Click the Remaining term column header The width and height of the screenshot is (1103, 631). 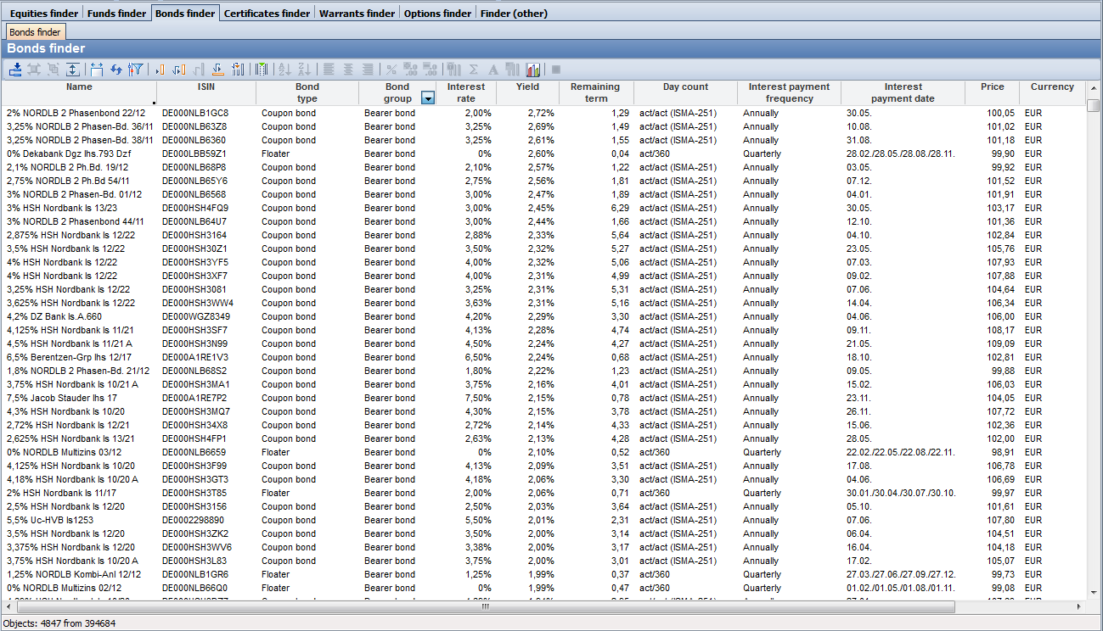pyautogui.click(x=595, y=92)
